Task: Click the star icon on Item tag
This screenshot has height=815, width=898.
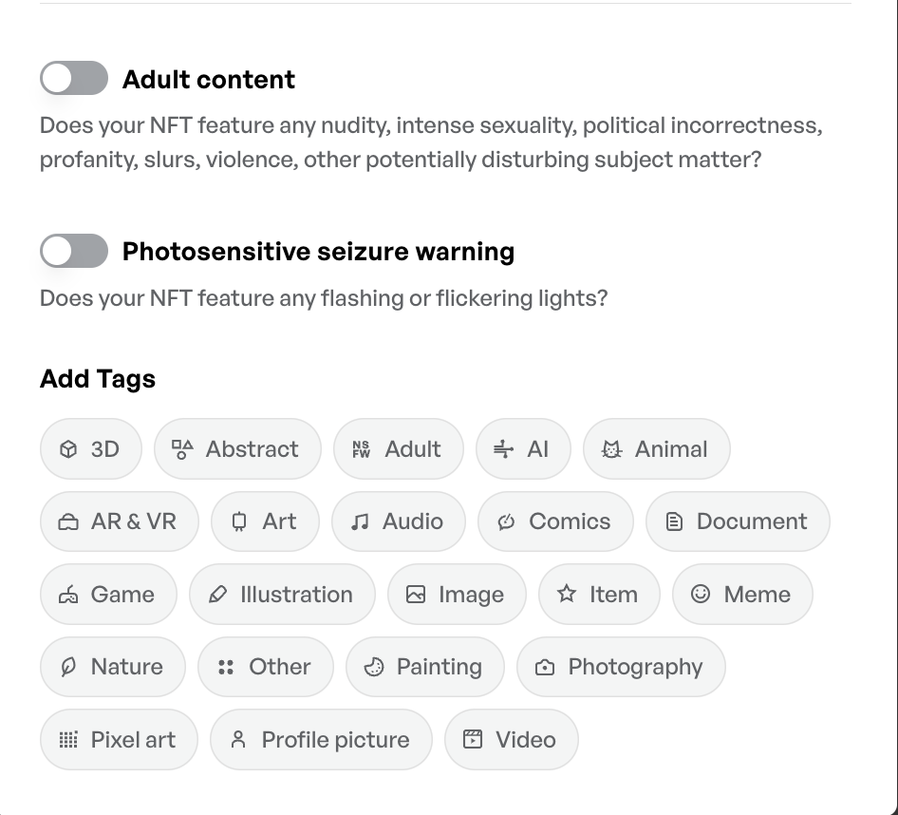Action: [x=567, y=595]
